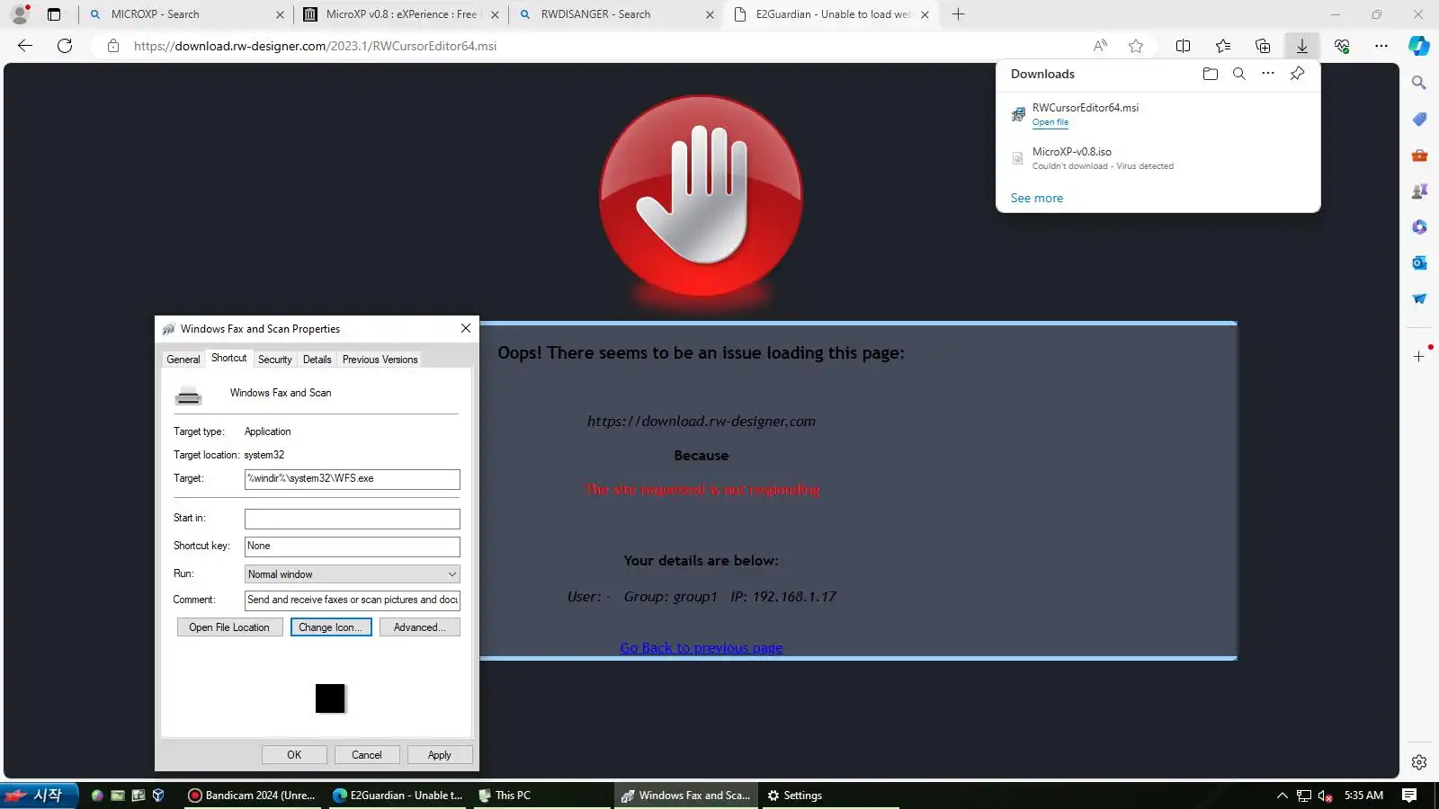The height and width of the screenshot is (809, 1439).
Task: Expand the Run dropdown showing Normal window
Action: point(353,574)
